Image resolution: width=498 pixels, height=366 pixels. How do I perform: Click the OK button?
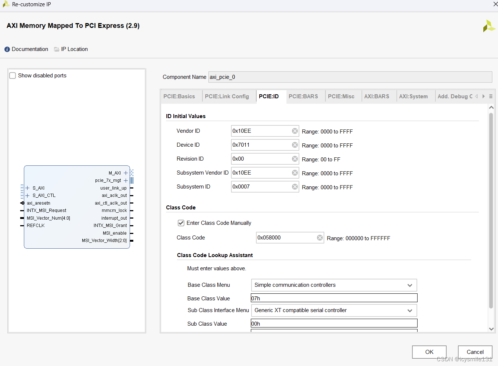[x=429, y=352]
